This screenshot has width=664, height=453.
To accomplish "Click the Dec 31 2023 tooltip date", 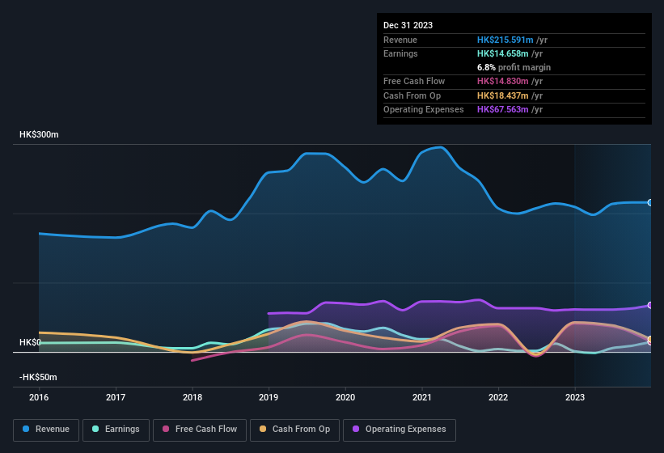I will [x=408, y=25].
